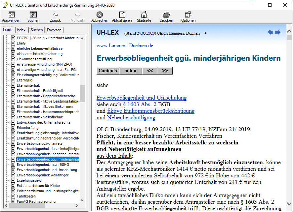Click the > arrow after Dülmen

point(205,33)
